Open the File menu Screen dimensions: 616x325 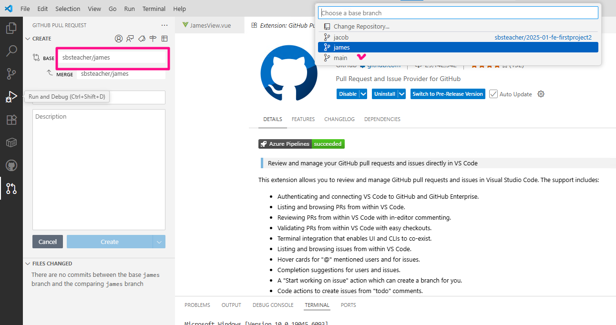(x=25, y=9)
